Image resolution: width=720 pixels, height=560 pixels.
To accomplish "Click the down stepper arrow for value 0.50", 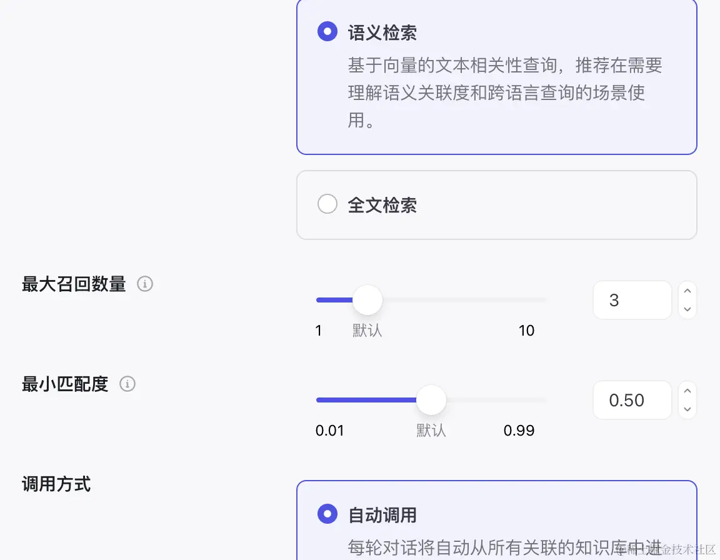I will click(687, 409).
